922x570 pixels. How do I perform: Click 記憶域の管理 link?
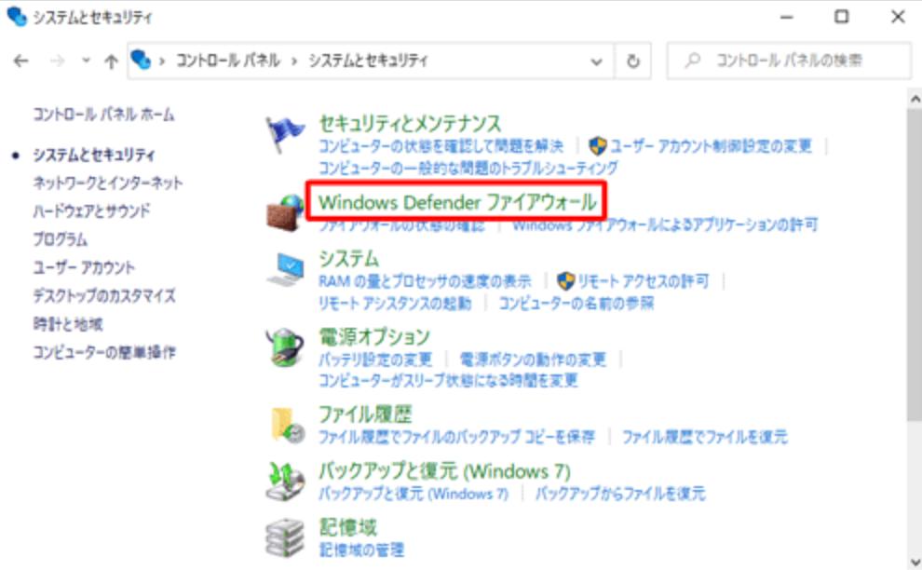pyautogui.click(x=361, y=550)
